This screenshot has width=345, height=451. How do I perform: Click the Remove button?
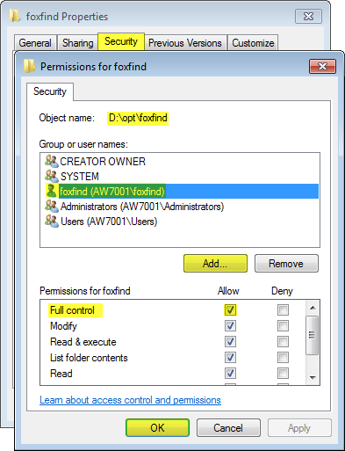click(x=286, y=264)
